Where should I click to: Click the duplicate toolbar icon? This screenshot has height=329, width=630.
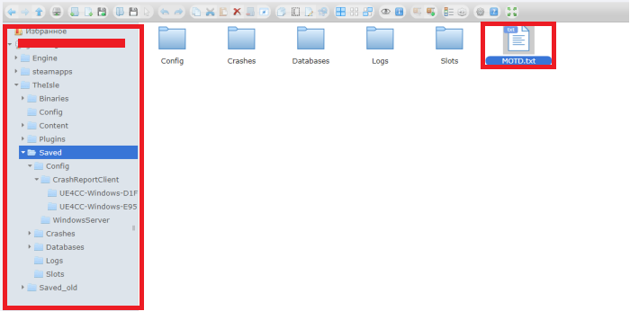(281, 12)
